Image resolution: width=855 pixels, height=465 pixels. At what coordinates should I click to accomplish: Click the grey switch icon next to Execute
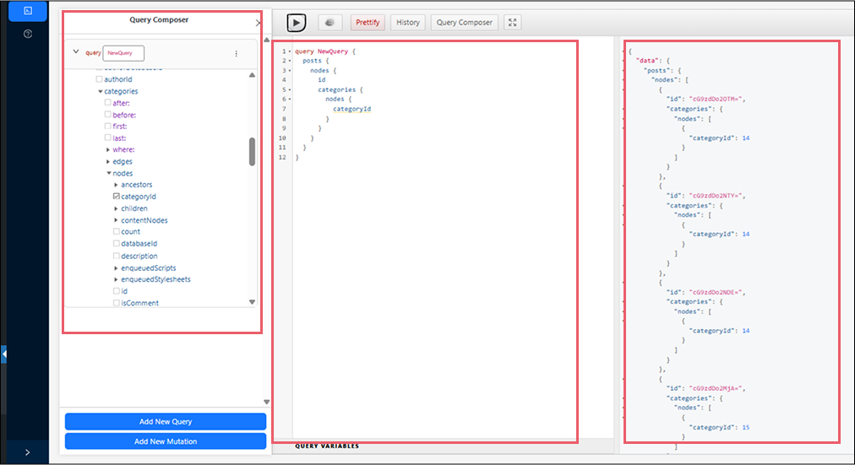point(329,23)
